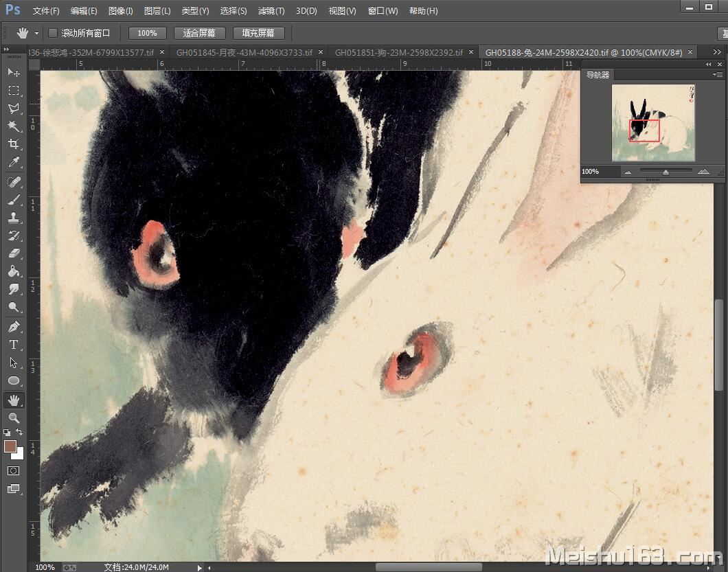Click the 填充屏幕 button
Viewport: 728px width, 572px height.
(258, 33)
